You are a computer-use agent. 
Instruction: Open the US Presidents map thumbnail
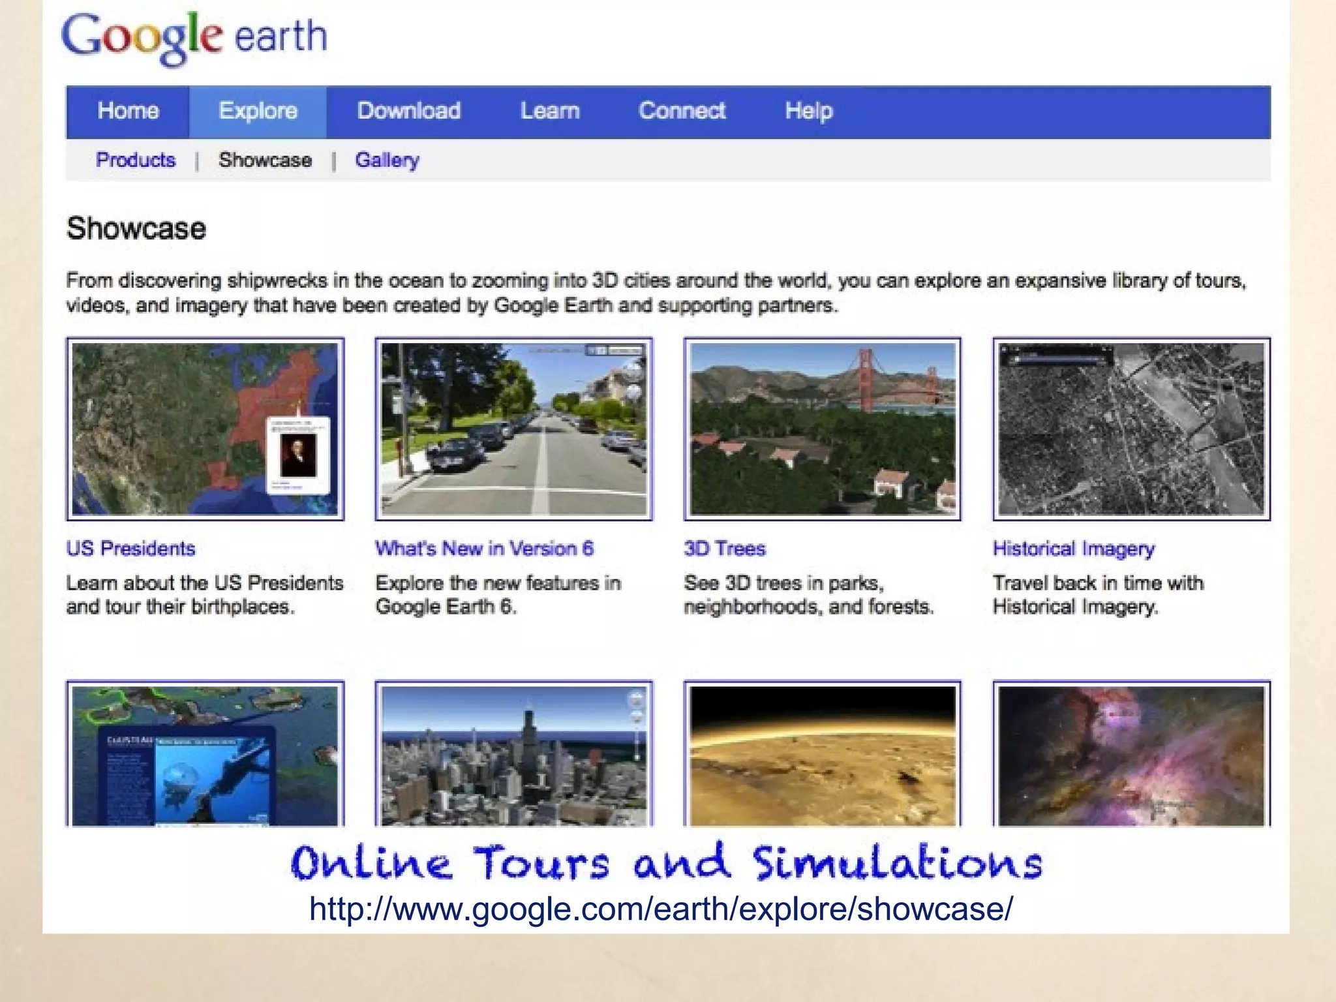tap(205, 429)
